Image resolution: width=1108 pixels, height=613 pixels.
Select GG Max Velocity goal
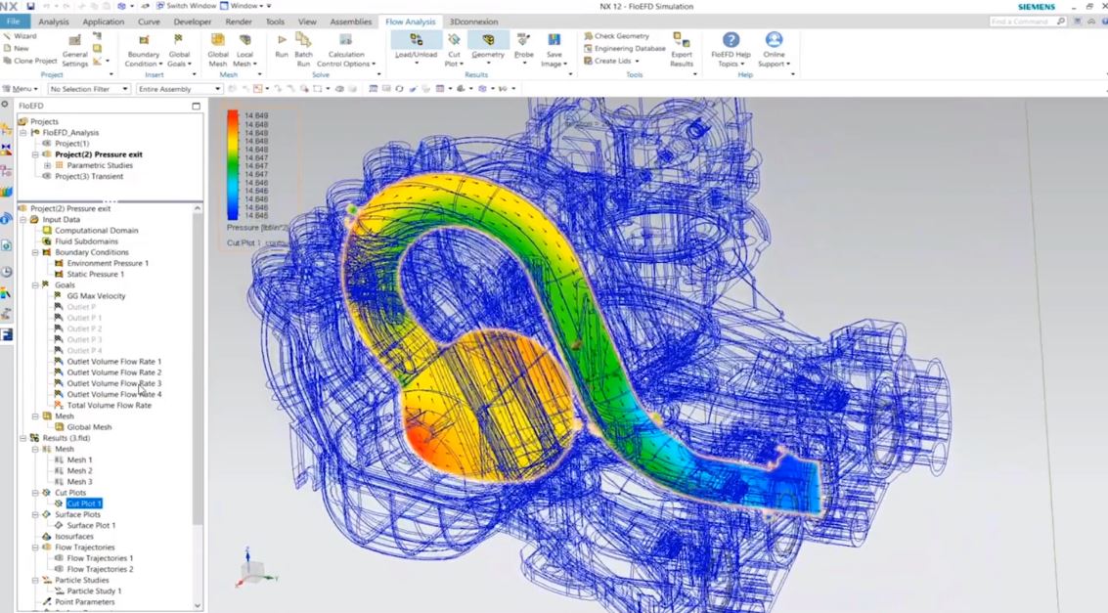[x=96, y=296]
